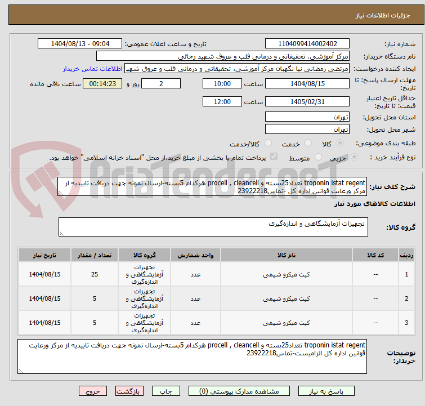The width and height of the screenshot is (425, 406).
Task: Click the price validity date 1405/02/31
Action: [x=307, y=102]
